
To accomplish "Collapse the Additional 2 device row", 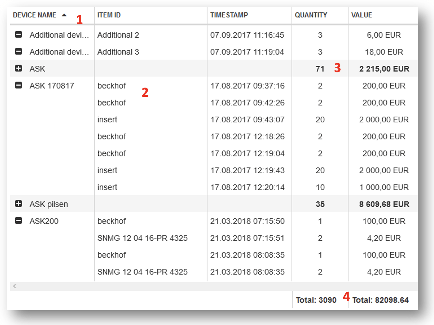I will pos(19,34).
